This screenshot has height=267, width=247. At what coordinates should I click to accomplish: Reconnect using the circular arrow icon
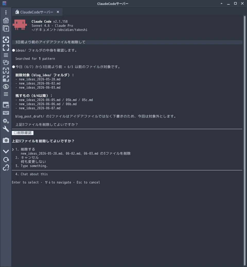[6, 160]
